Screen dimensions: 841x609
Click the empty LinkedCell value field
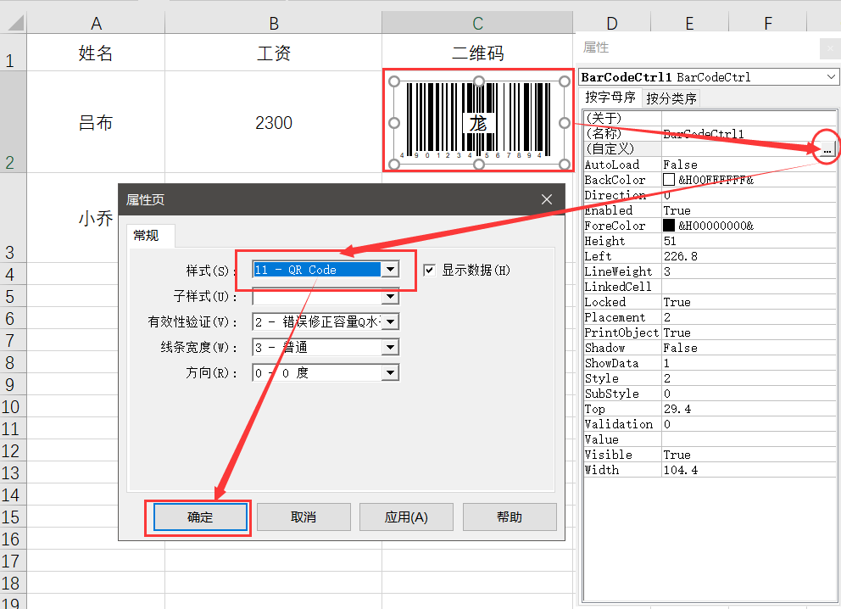[x=749, y=287]
